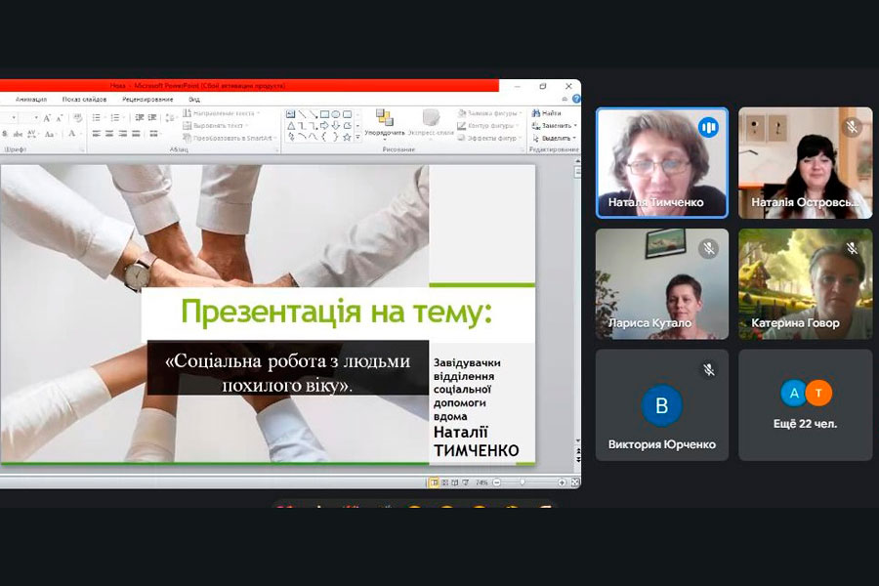This screenshot has width=879, height=586.
Task: Switch to the Рецензирование tab
Action: coord(147,99)
